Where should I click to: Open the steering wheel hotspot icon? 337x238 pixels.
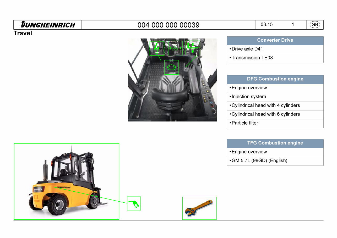175,48
